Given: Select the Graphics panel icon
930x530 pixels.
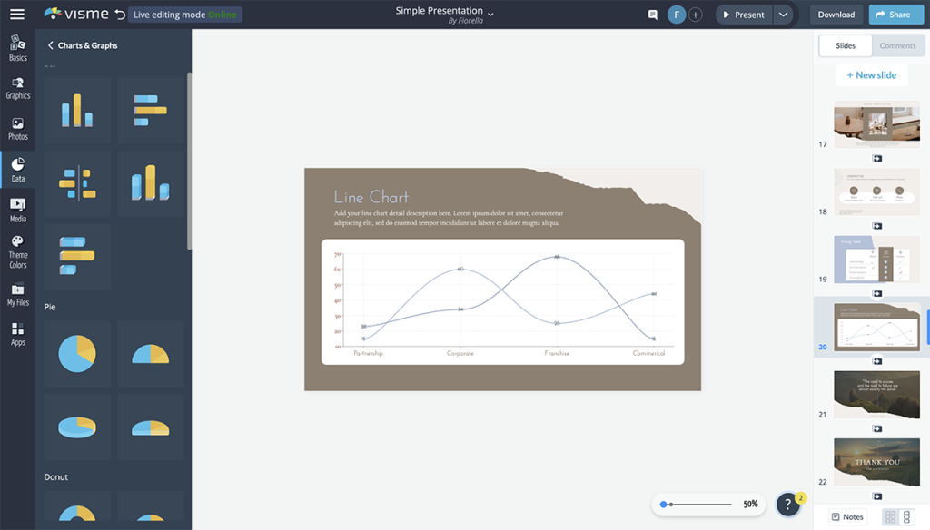Looking at the screenshot, I should tap(17, 86).
